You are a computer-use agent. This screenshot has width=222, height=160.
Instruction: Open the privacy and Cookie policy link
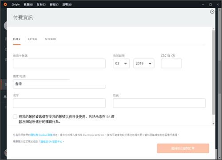click(x=41, y=135)
